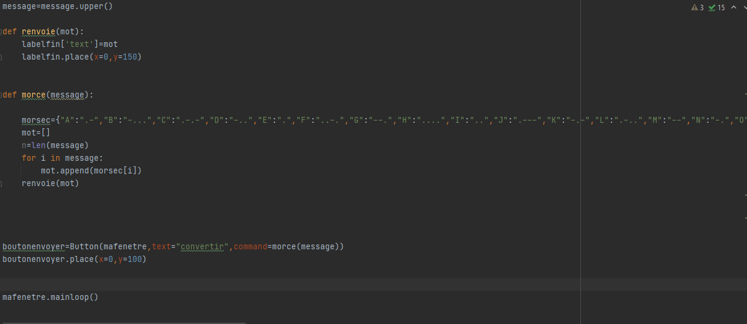Click the 'for i in message' loop line
The width and height of the screenshot is (747, 324).
(63, 158)
